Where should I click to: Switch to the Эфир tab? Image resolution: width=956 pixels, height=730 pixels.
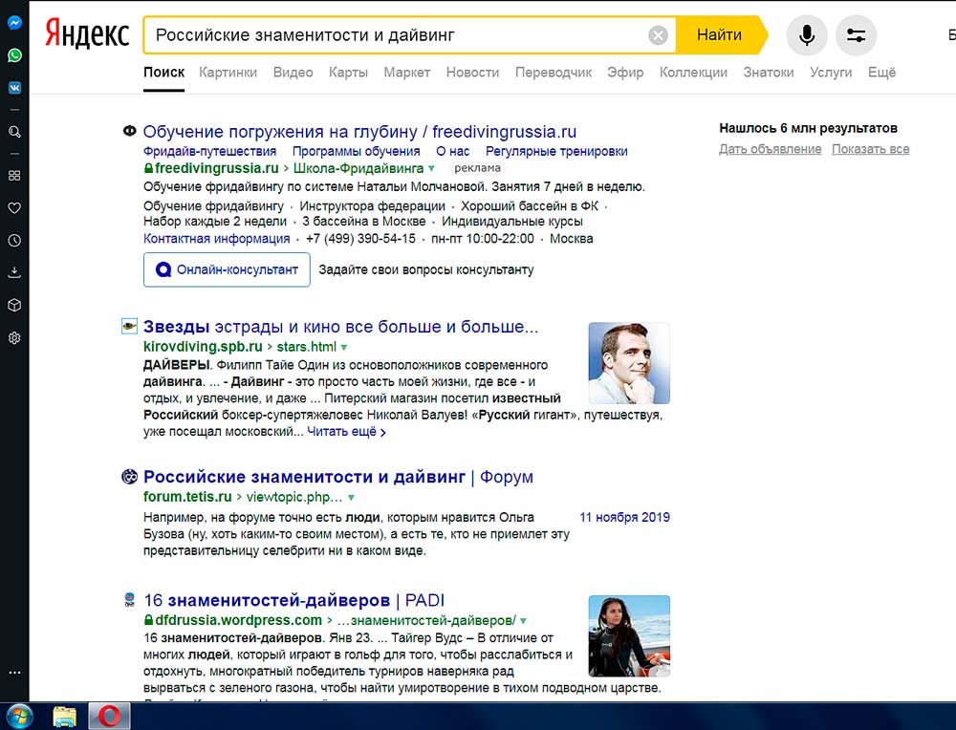pos(625,73)
